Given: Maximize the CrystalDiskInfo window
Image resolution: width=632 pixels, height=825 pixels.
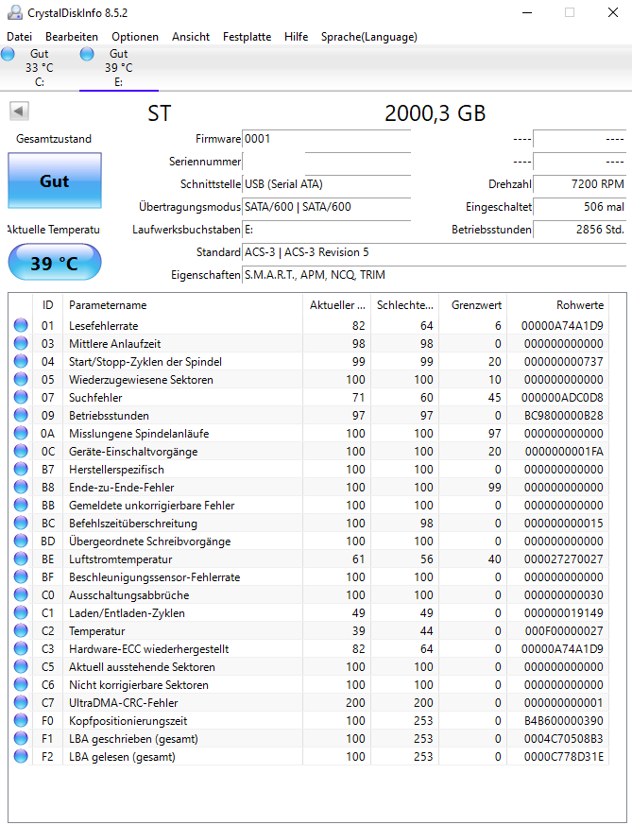Looking at the screenshot, I should point(570,12).
